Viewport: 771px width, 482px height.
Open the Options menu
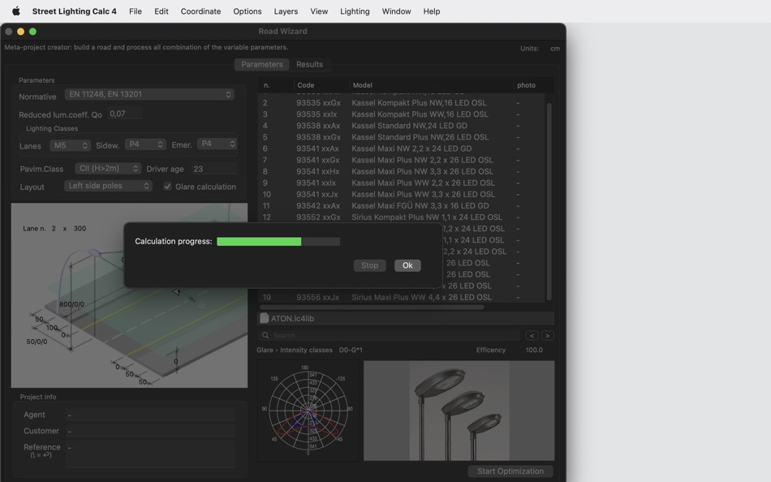click(x=248, y=11)
